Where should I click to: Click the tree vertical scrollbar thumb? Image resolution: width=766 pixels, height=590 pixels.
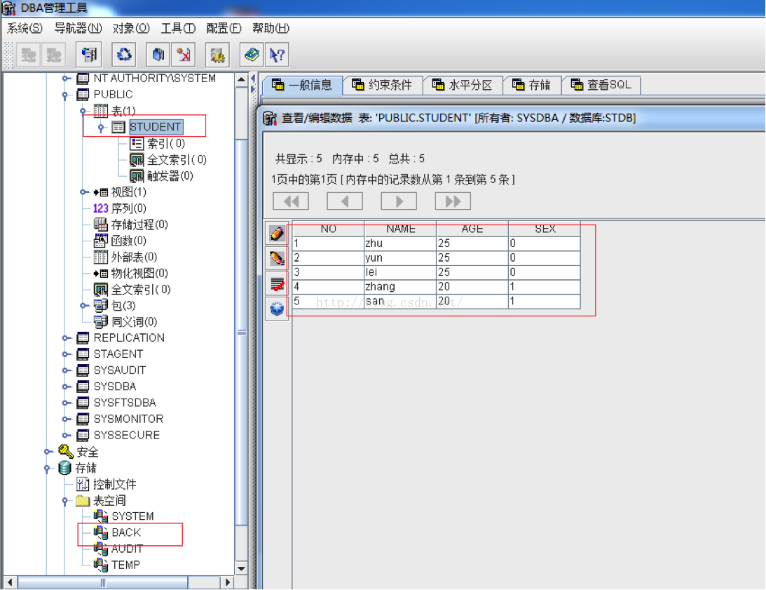(241, 332)
